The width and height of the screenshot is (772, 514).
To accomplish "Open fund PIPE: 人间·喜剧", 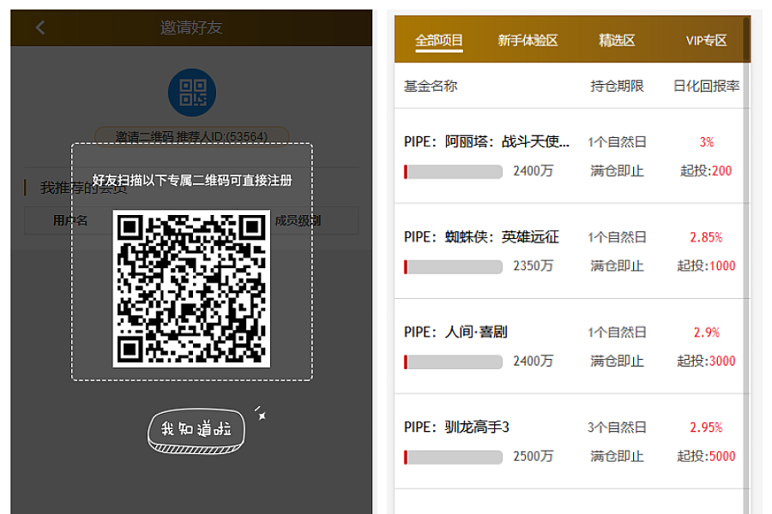I will 455,332.
